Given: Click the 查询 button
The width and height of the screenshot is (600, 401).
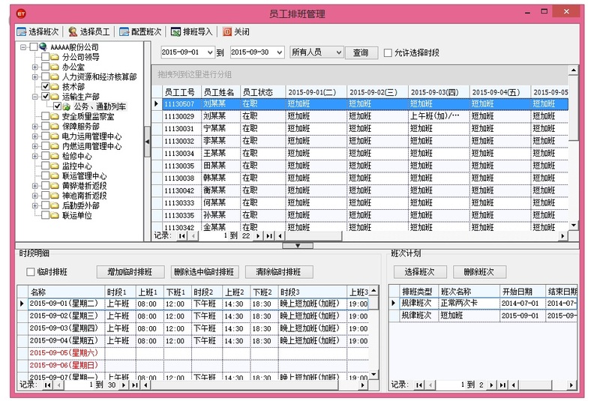Looking at the screenshot, I should click(x=361, y=52).
